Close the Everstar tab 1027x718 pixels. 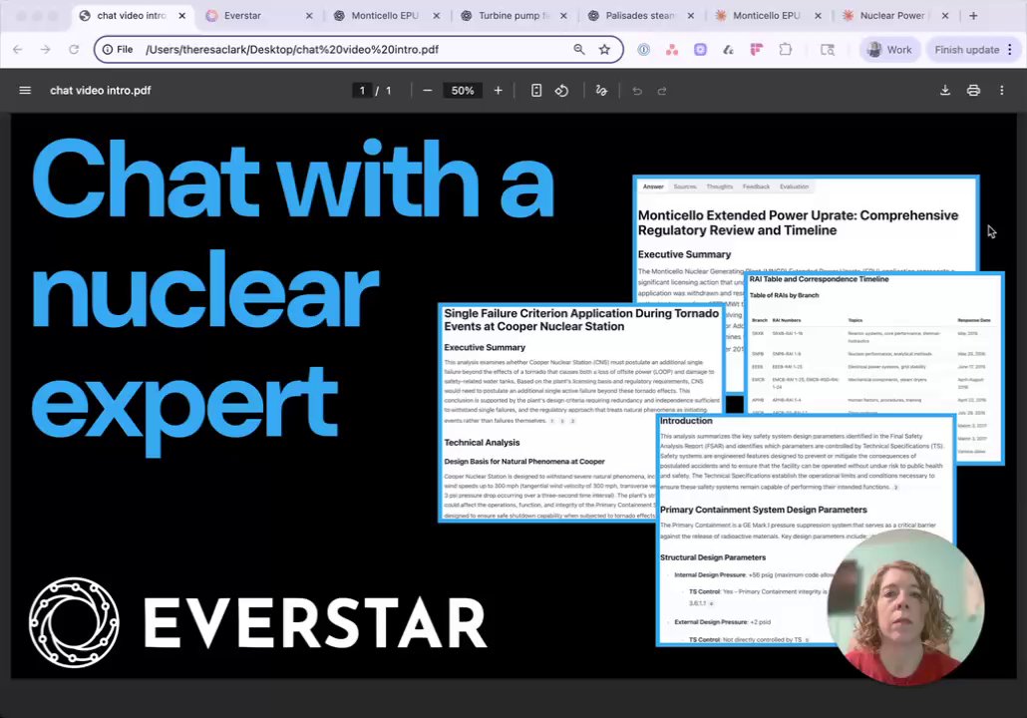pyautogui.click(x=309, y=16)
